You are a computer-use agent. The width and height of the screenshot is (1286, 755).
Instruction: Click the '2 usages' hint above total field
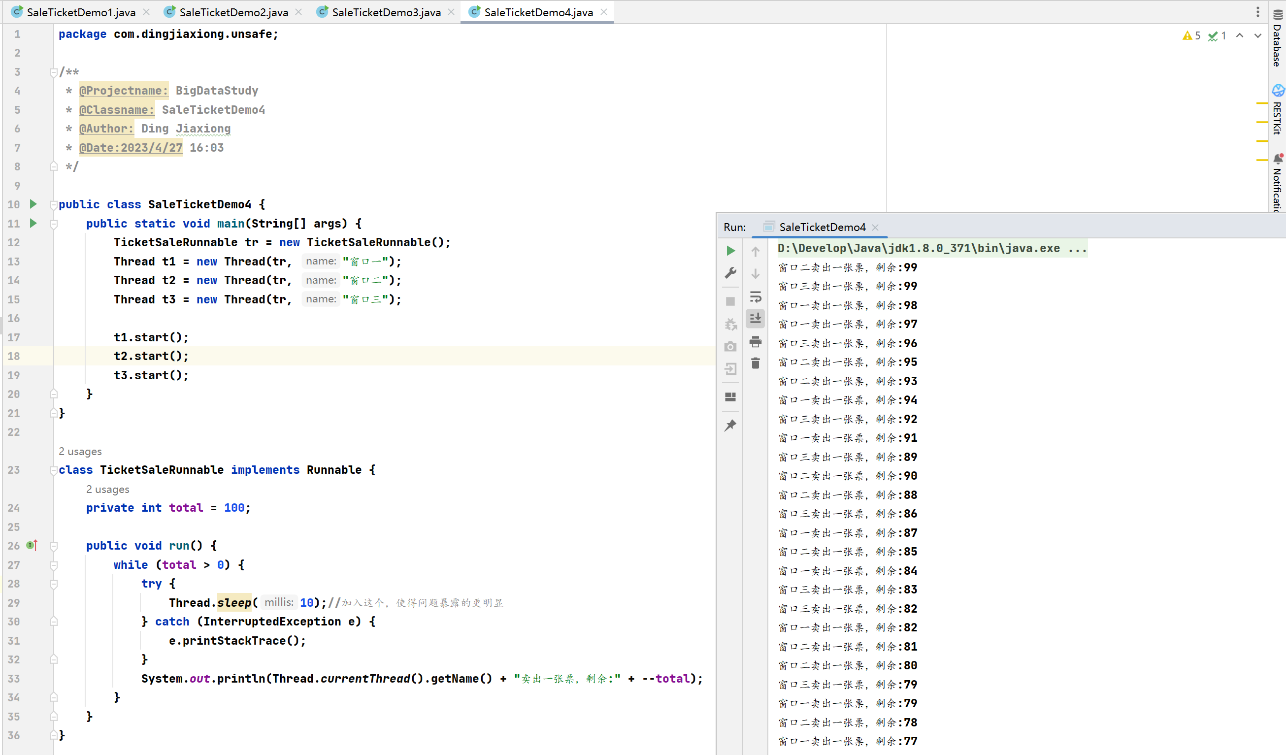pyautogui.click(x=108, y=489)
